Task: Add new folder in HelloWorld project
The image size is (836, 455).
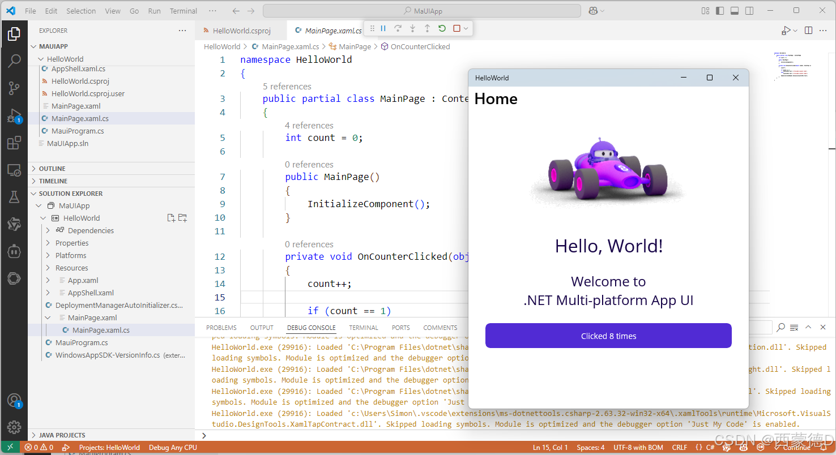Action: coord(182,218)
